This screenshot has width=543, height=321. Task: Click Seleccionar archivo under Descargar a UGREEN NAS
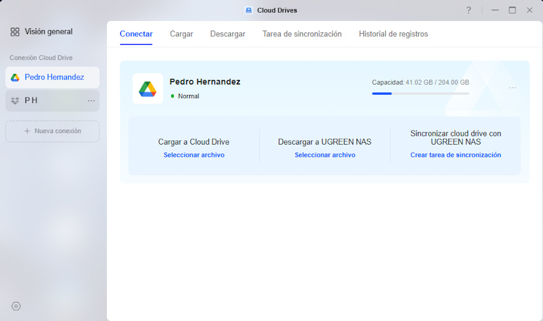coord(325,155)
